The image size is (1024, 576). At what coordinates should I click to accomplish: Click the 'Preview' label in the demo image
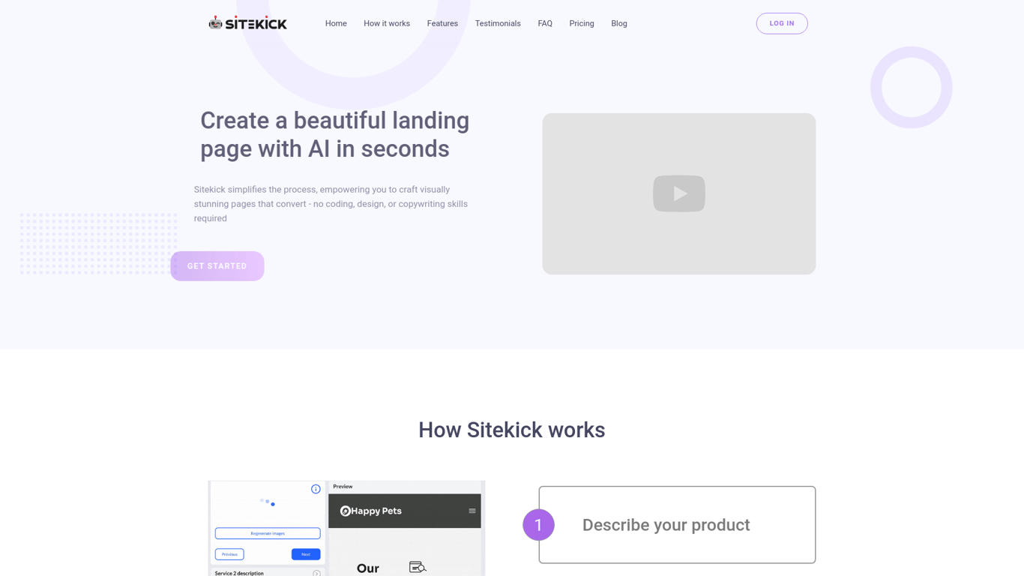point(343,487)
